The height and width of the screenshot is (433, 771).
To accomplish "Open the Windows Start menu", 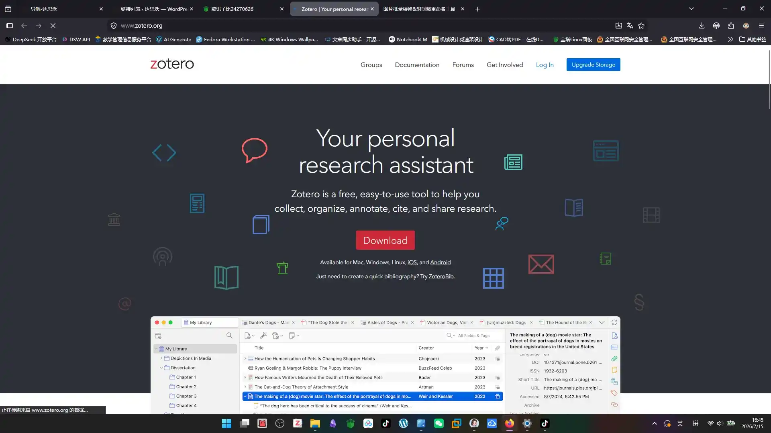I will click(x=227, y=423).
